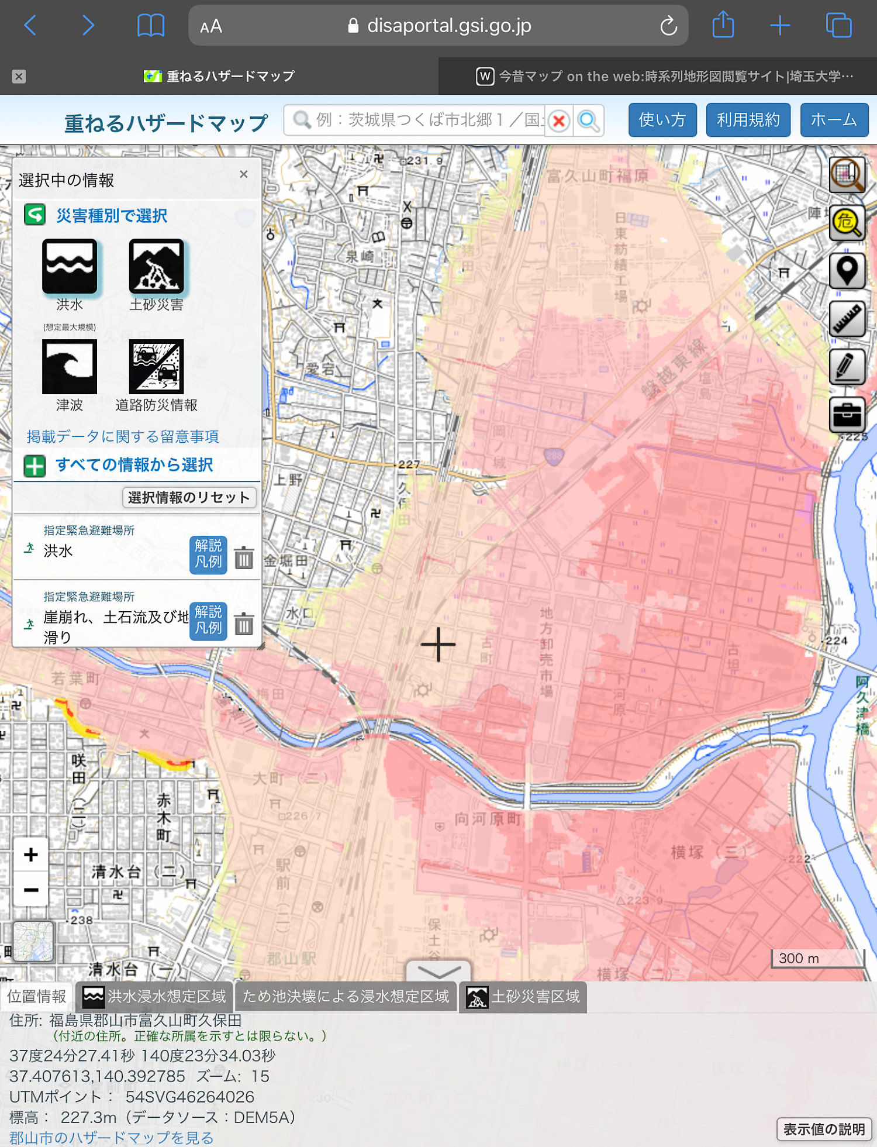Open 解説凡例 for 崖崩れ layer
This screenshot has width=877, height=1147.
pos(208,620)
